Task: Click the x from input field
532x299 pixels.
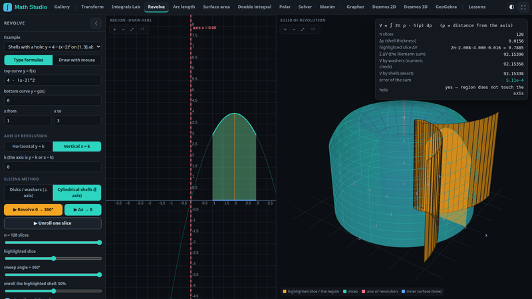Action: click(27, 121)
